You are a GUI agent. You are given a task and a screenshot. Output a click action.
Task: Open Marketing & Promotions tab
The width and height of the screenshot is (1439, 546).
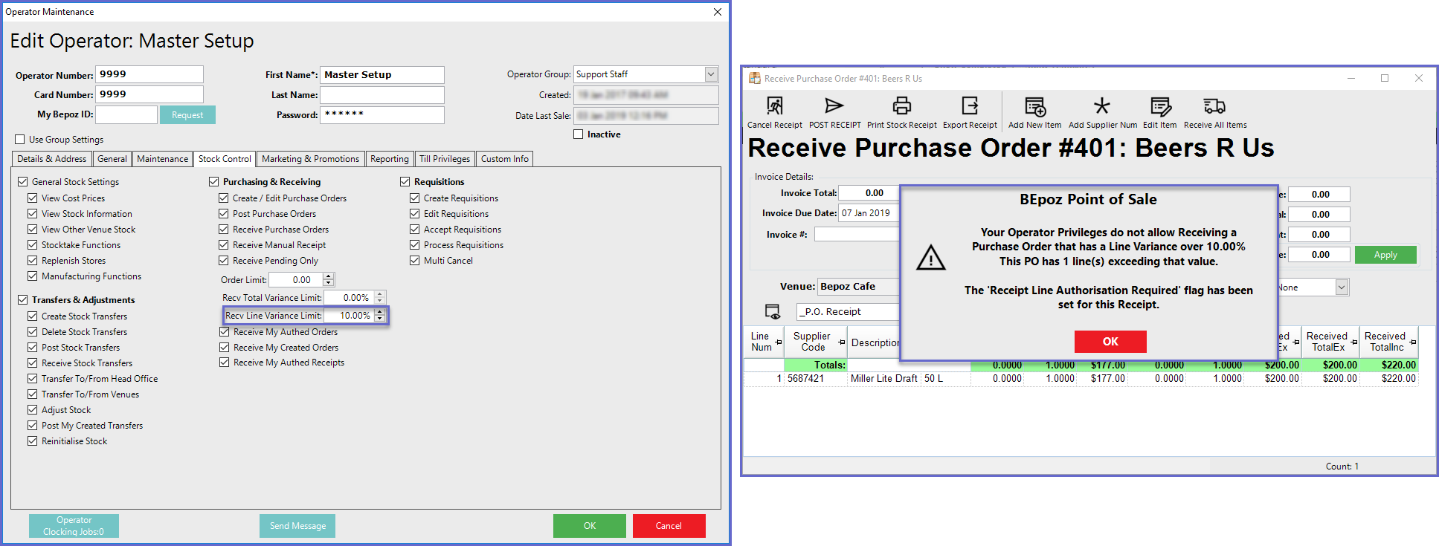pos(310,159)
